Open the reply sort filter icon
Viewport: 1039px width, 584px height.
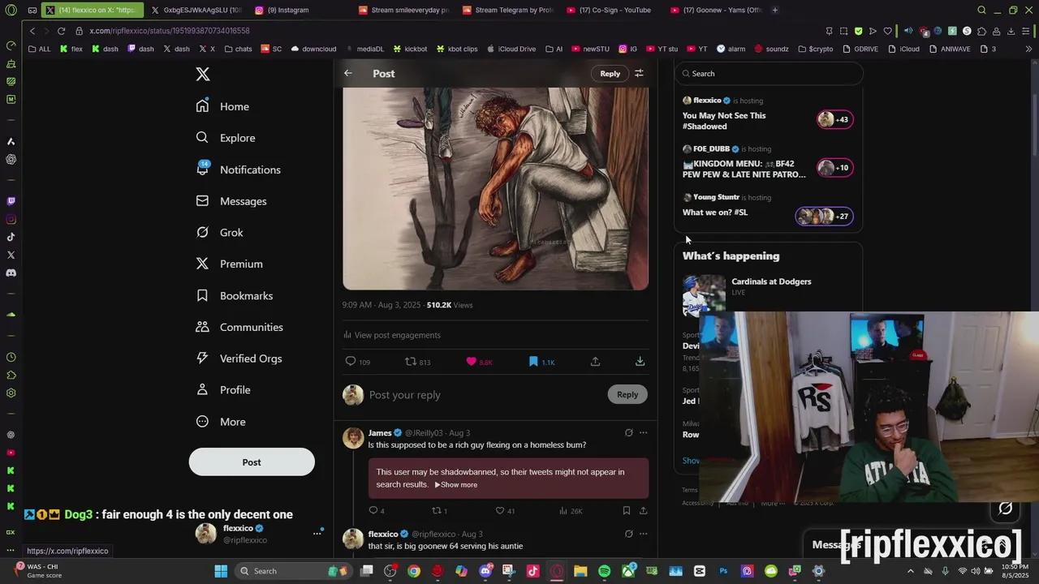(639, 73)
